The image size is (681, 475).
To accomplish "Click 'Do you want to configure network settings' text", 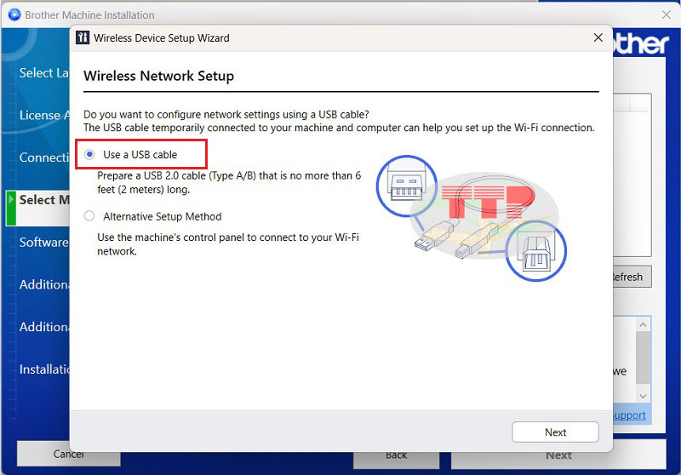I will [x=226, y=114].
